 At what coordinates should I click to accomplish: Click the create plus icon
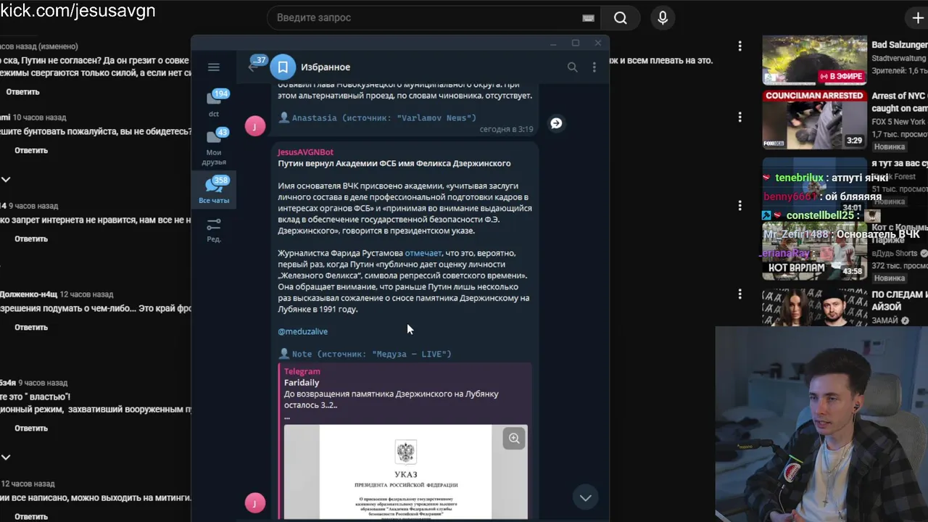coord(917,18)
